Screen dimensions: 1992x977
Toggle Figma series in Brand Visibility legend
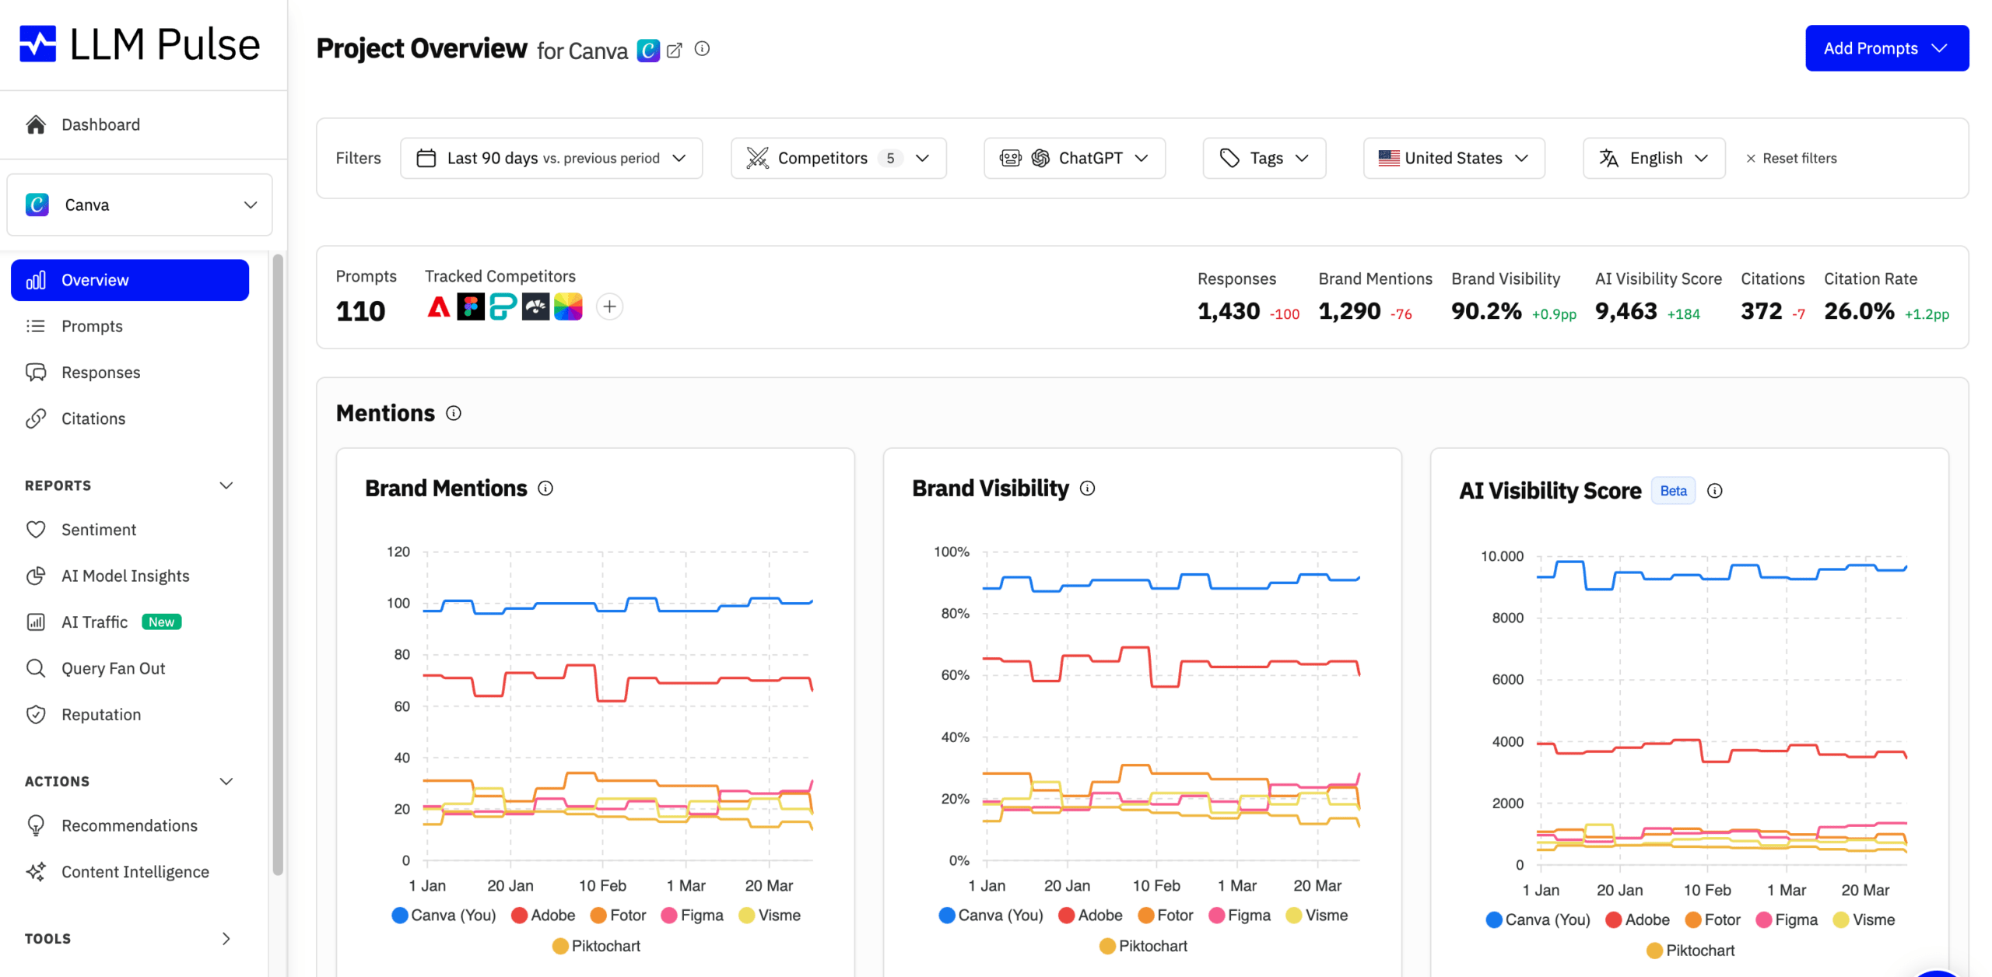[x=1240, y=915]
